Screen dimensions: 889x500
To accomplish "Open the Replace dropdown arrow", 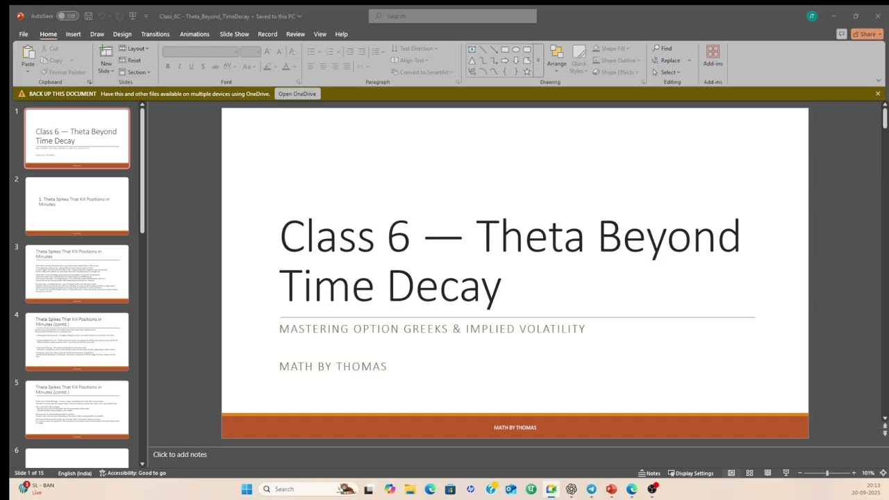I will tap(690, 60).
